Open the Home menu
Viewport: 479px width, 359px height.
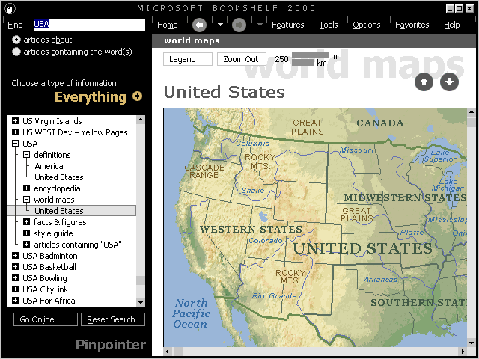(168, 25)
